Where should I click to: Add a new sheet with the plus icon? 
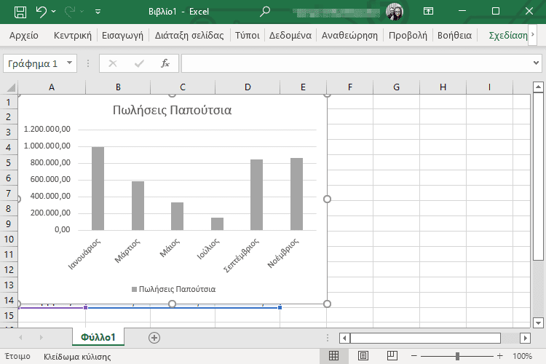(154, 337)
